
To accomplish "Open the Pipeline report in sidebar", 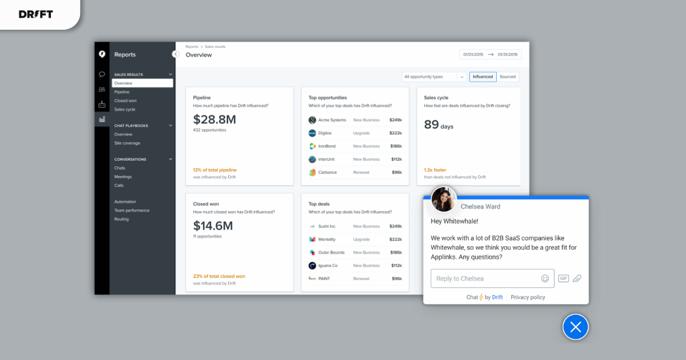I will [122, 91].
